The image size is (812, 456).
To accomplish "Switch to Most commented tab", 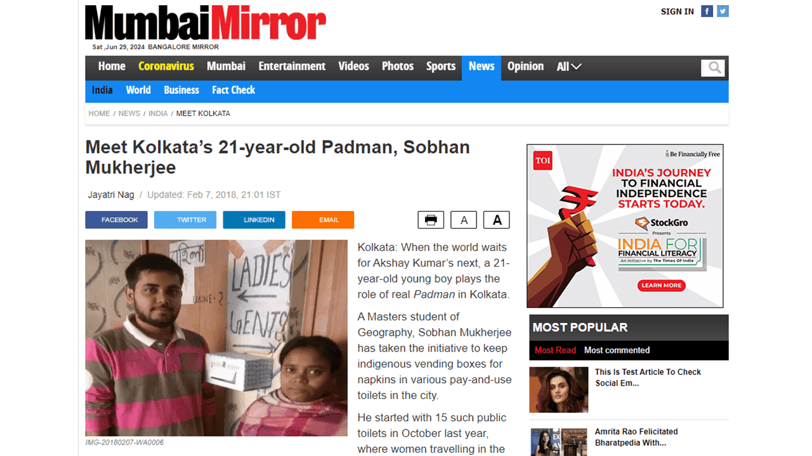I will (617, 350).
